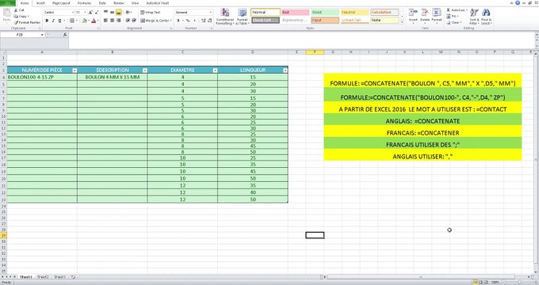Open Format as Table gallery
The height and width of the screenshot is (285, 539).
tap(243, 17)
